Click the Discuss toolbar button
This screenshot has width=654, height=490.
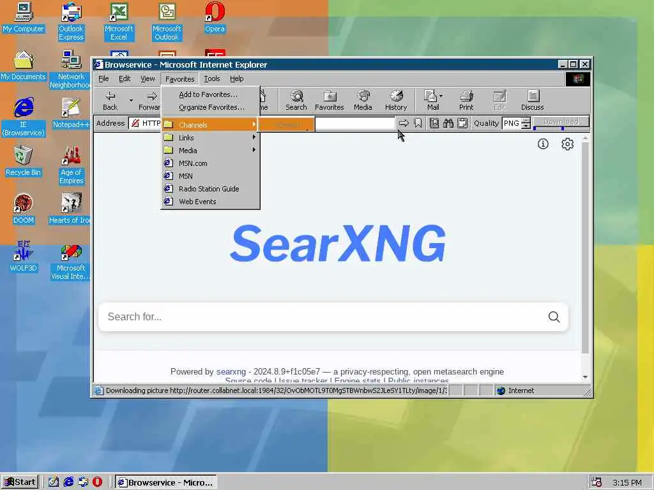point(532,100)
